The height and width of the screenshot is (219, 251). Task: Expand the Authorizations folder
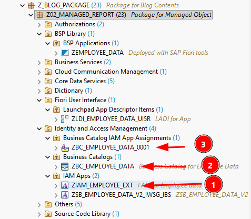tap(39, 25)
